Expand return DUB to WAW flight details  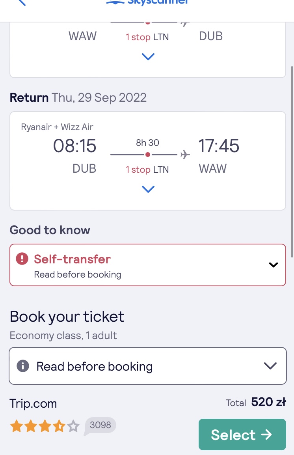coord(148,189)
